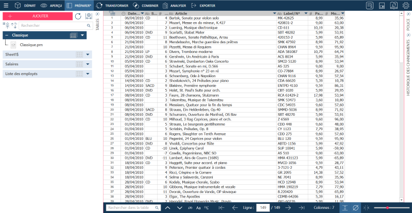Screen dimensions: 412x213
Task: Click cell 'Bartok, Sonate pour violon solo'
Action: point(222,18)
